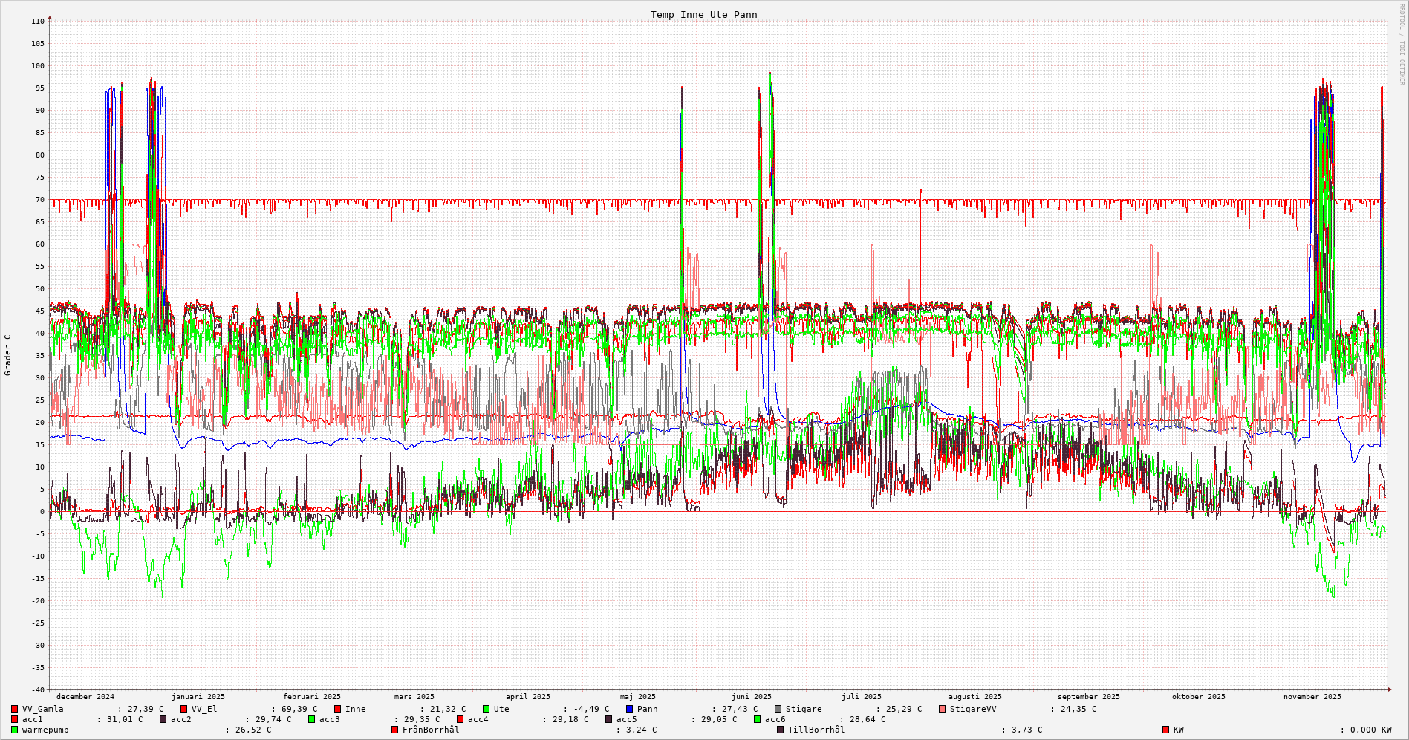1409x740 pixels.
Task: Click the juni 2025 time axis label
Action: pyautogui.click(x=752, y=697)
